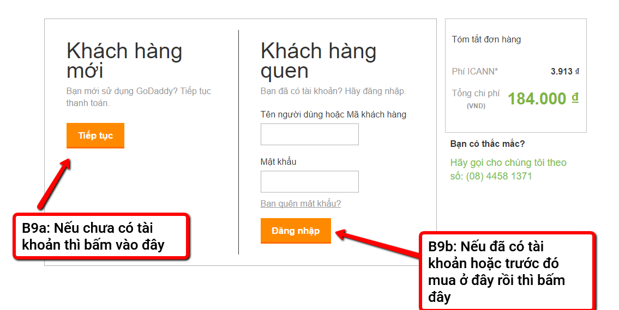619x310 pixels.
Task: Focus the username or customer ID field
Action: tap(309, 134)
